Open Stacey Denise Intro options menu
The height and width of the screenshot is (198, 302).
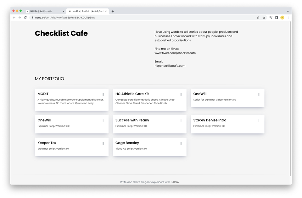(x=259, y=121)
